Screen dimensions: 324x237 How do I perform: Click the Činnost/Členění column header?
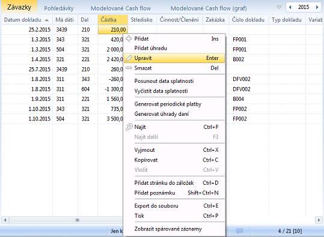pos(180,20)
